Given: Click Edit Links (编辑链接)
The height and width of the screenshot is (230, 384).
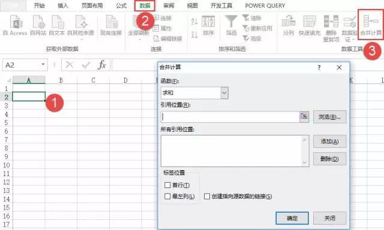Looking at the screenshot, I should point(168,38).
